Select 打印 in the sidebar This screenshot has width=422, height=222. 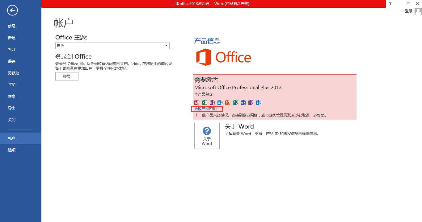11,84
